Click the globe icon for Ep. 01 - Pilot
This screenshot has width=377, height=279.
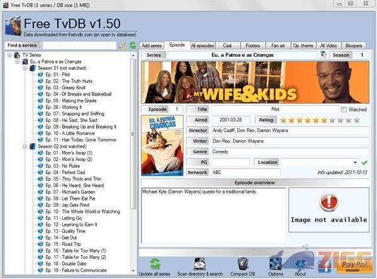click(x=40, y=74)
